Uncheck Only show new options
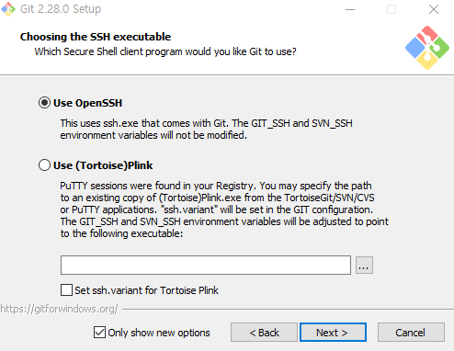454x351 pixels. click(x=99, y=333)
